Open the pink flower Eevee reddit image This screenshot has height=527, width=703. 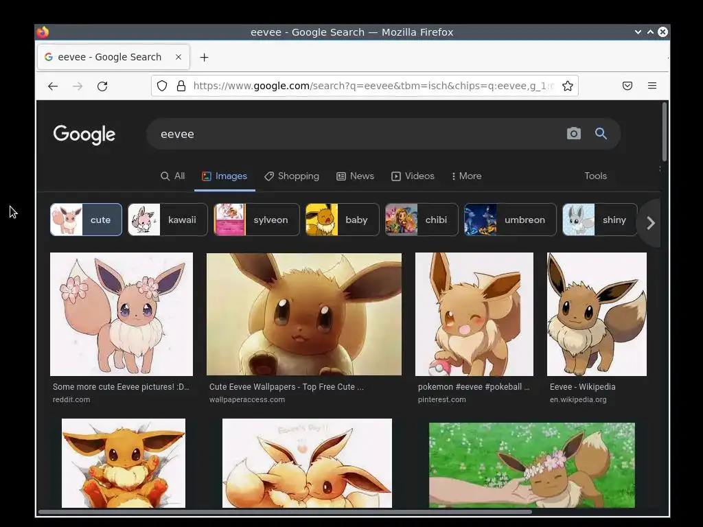(x=122, y=314)
